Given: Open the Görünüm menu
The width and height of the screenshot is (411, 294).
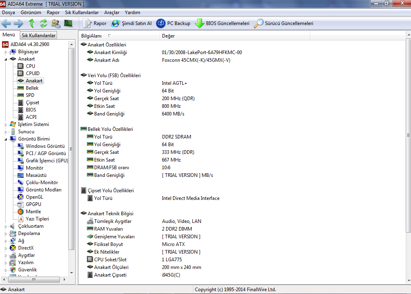Looking at the screenshot, I should [31, 12].
